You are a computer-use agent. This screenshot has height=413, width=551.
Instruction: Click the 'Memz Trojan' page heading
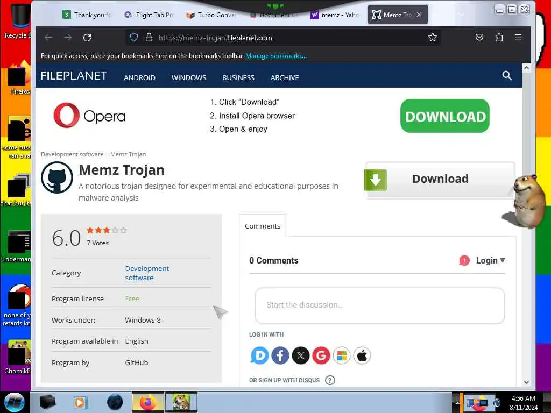point(122,170)
